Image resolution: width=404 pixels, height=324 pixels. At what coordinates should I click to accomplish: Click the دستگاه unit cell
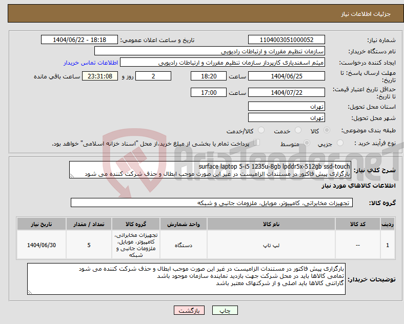(x=184, y=245)
